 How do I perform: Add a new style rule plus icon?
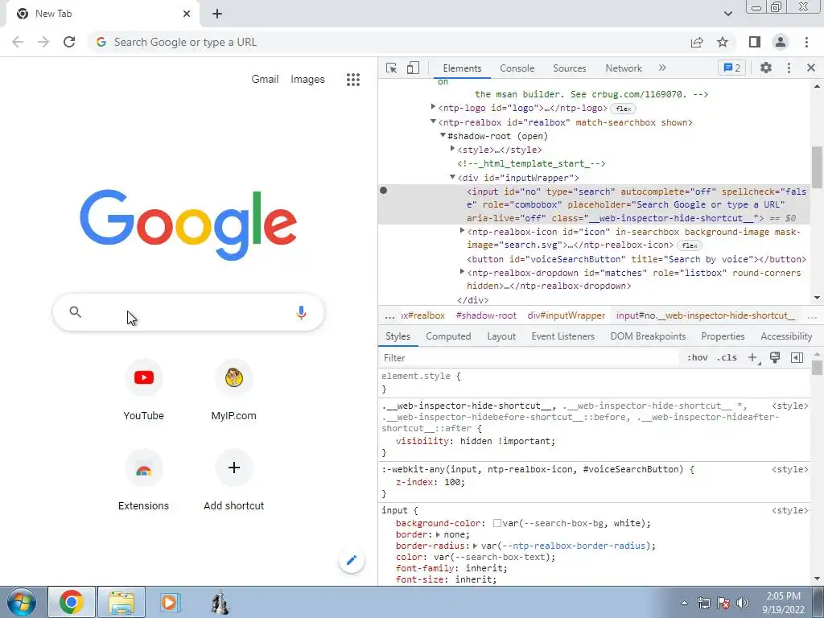(x=752, y=357)
